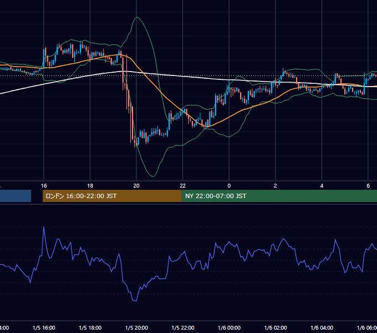Click the 1/5 22:00 time label
The width and height of the screenshot is (377, 333).
pyautogui.click(x=183, y=327)
